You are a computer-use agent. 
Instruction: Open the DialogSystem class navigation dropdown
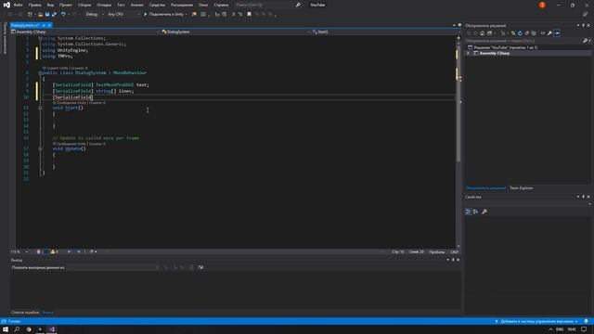point(235,32)
